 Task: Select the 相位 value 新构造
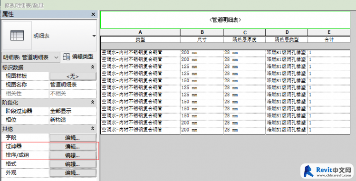[x=73, y=120]
